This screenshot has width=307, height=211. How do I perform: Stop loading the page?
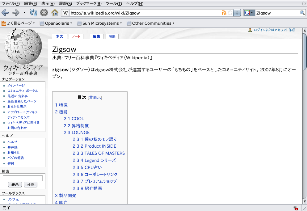[x=44, y=13]
